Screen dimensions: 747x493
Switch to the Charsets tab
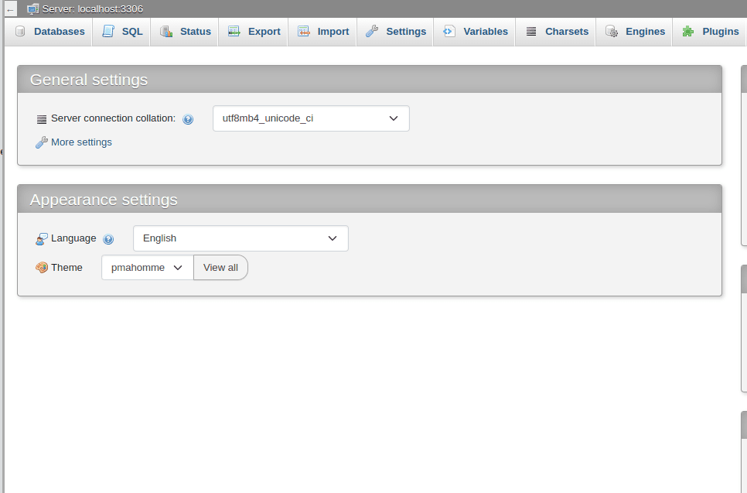(x=557, y=32)
